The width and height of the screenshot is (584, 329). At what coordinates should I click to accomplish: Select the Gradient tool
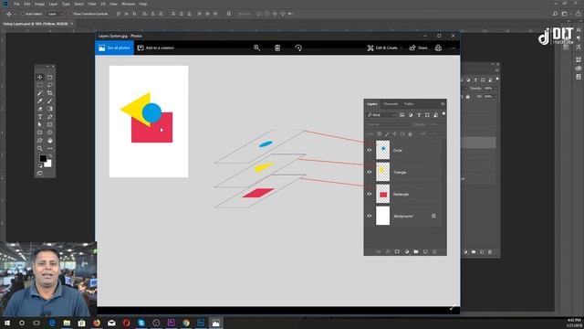click(x=50, y=109)
